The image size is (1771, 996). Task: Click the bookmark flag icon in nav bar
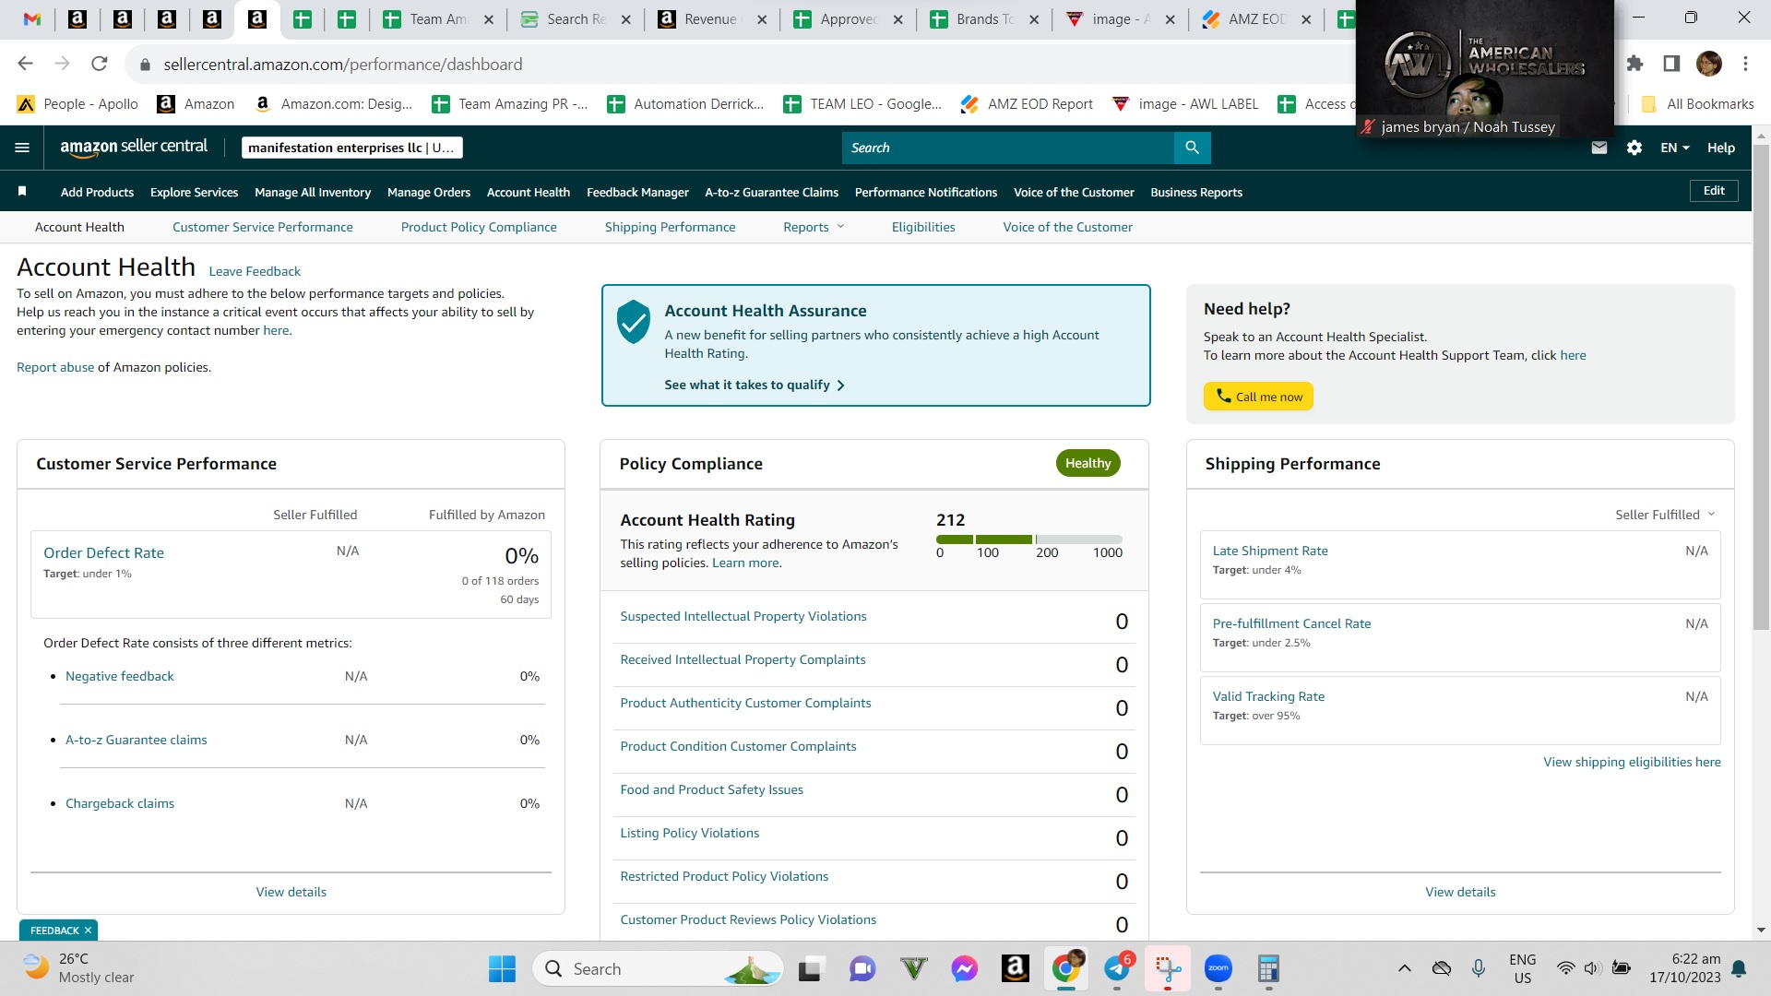(x=22, y=192)
